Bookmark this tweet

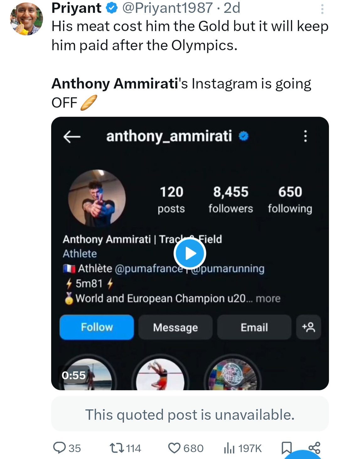point(286,448)
